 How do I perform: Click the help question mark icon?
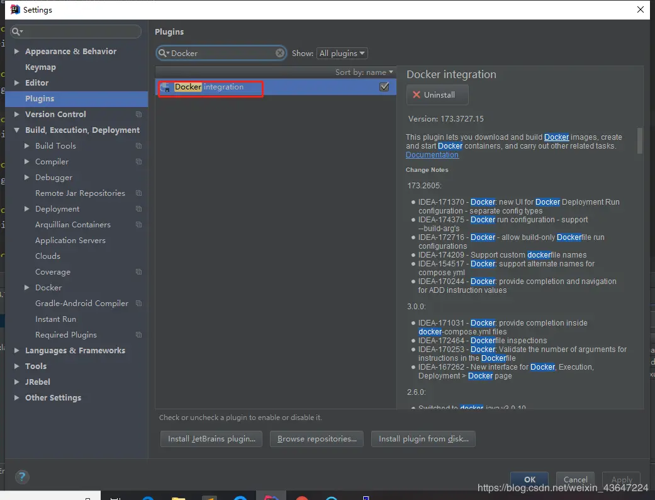(x=22, y=477)
